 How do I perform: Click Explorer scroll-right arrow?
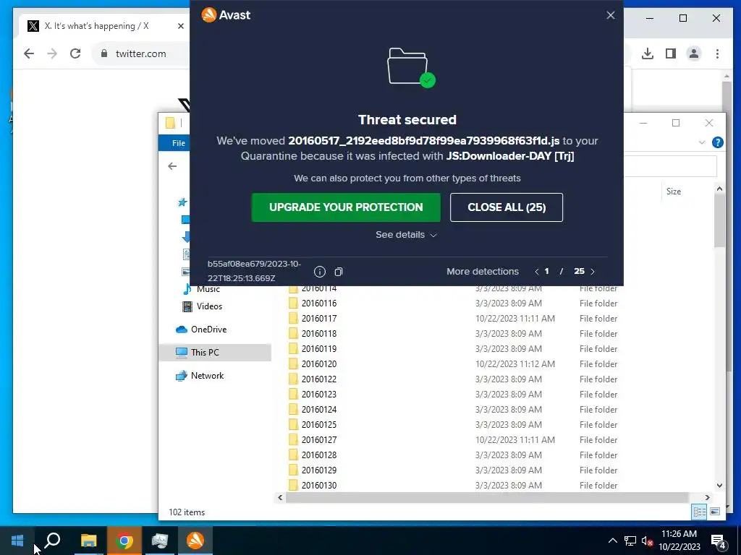coord(708,497)
